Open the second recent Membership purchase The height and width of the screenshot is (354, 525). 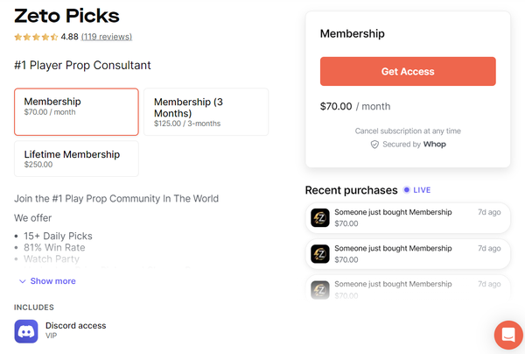(407, 254)
